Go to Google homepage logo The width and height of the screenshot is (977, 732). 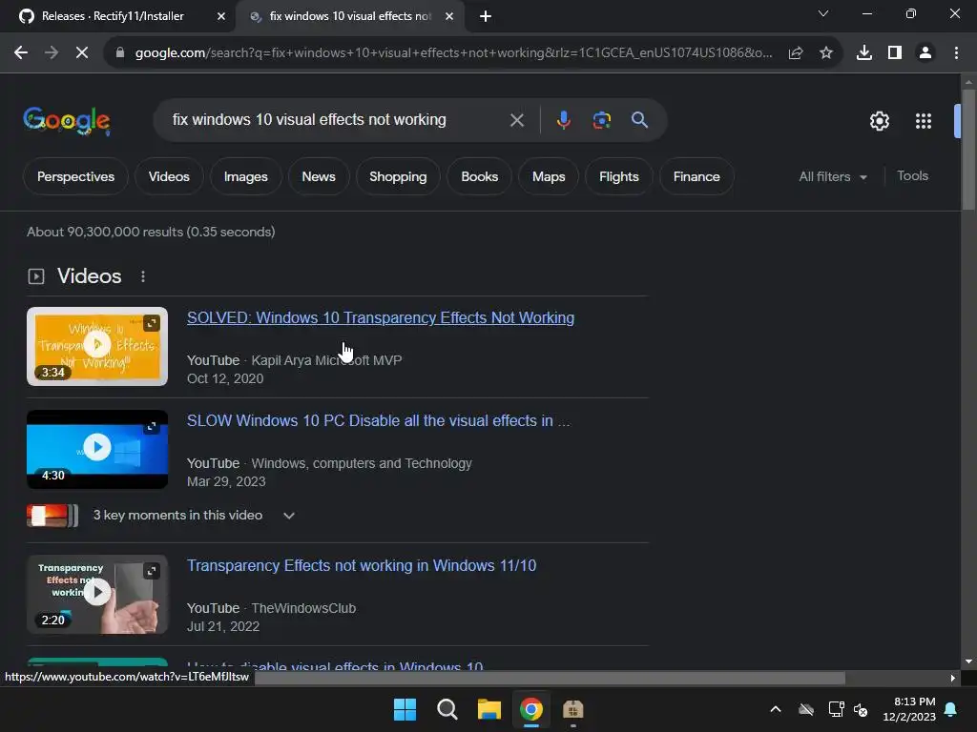point(67,121)
